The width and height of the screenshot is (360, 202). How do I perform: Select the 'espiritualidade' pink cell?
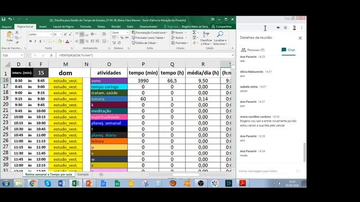(x=109, y=117)
